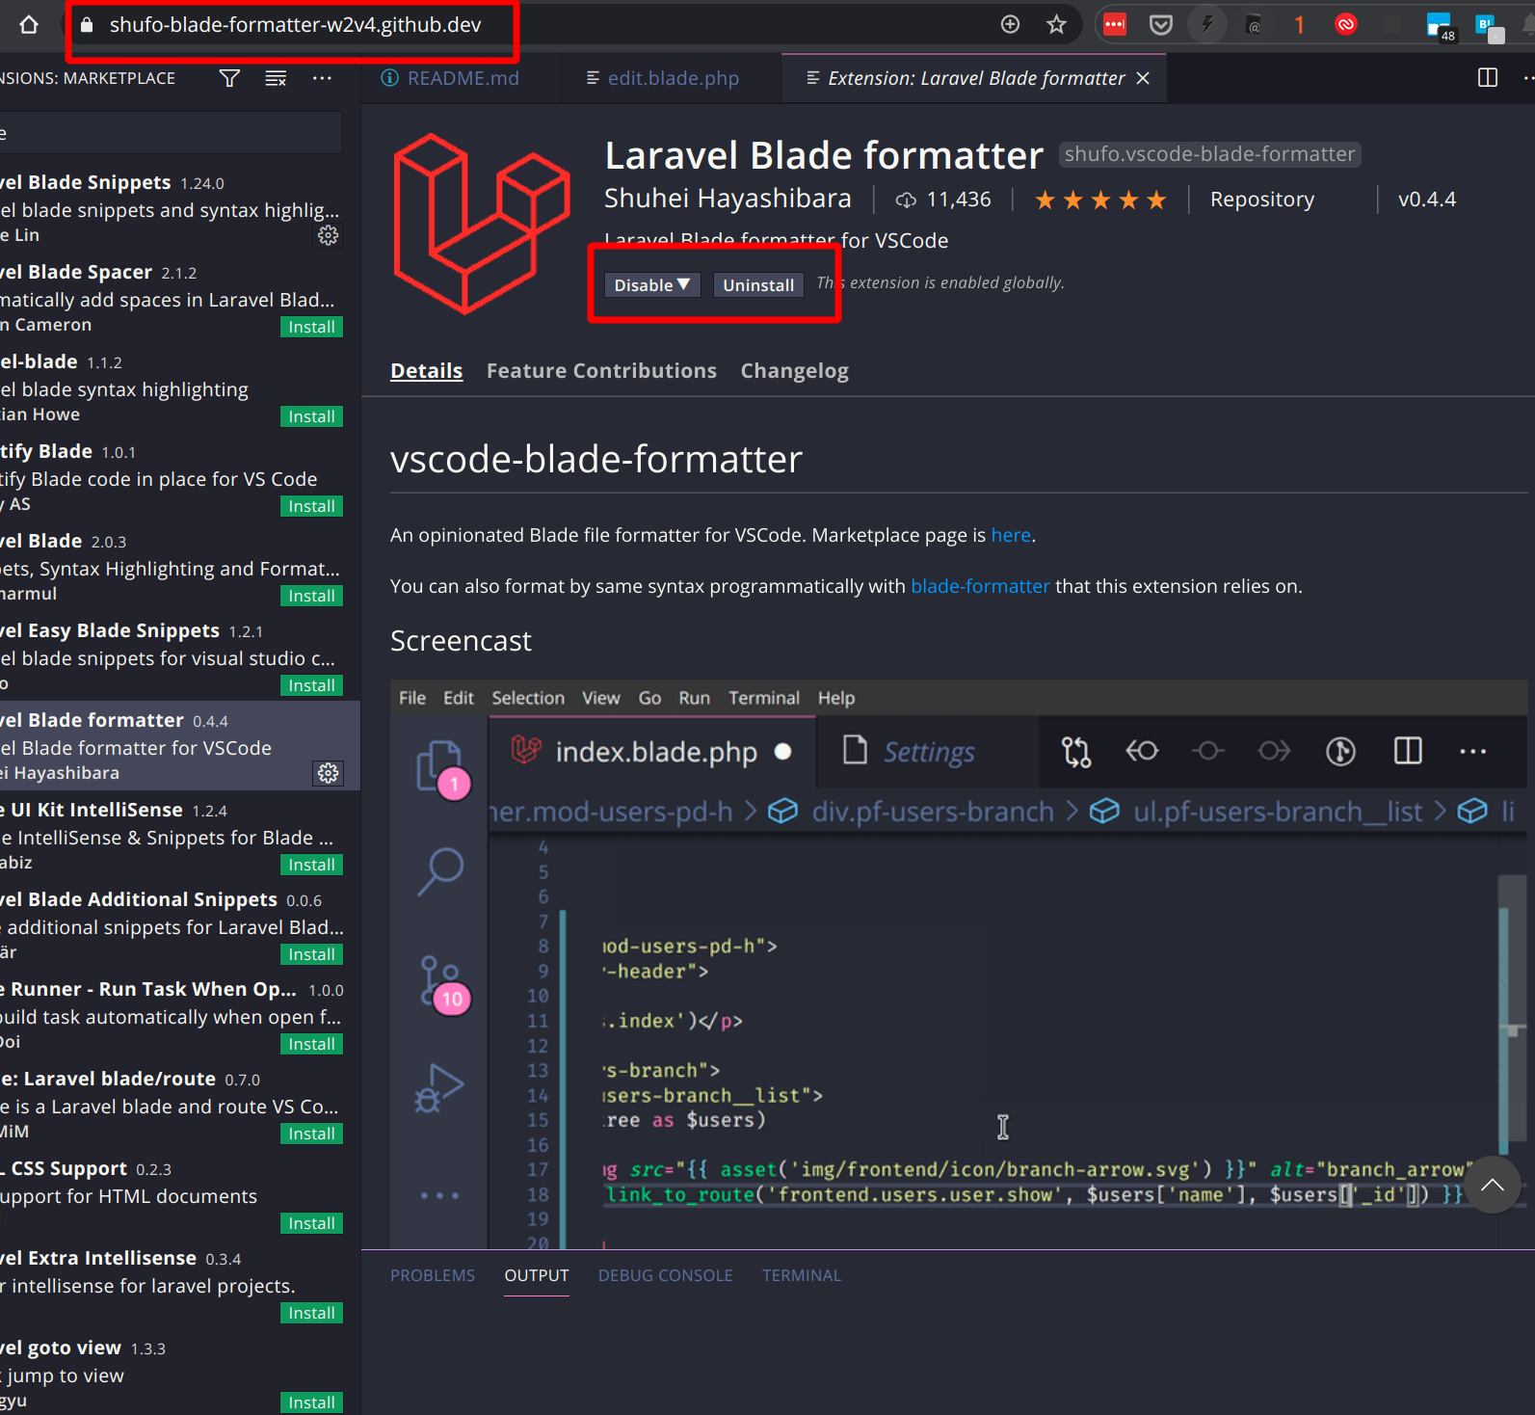Switch to the edit.blade.php tab
The image size is (1535, 1415).
[x=673, y=78]
